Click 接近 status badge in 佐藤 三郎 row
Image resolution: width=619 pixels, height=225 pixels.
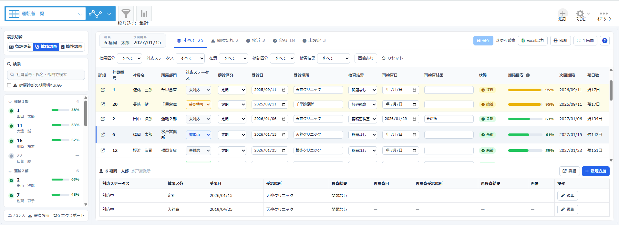click(x=488, y=90)
